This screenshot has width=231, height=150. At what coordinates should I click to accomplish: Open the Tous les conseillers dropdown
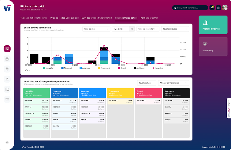coord(148,29)
